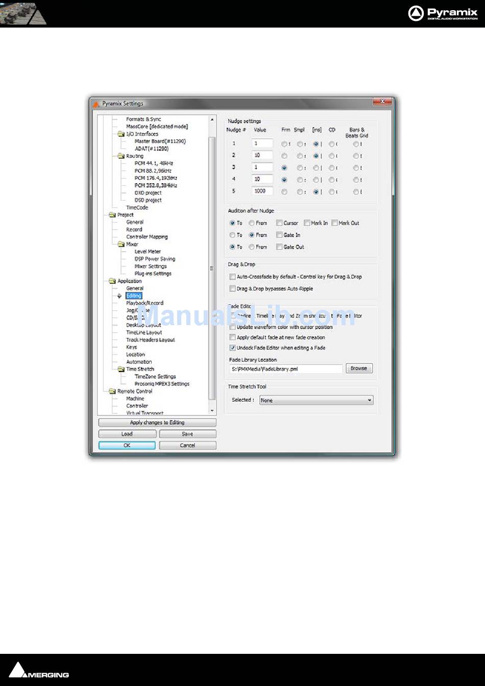
Task: Click Browse for Fade Library
Action: pos(359,369)
